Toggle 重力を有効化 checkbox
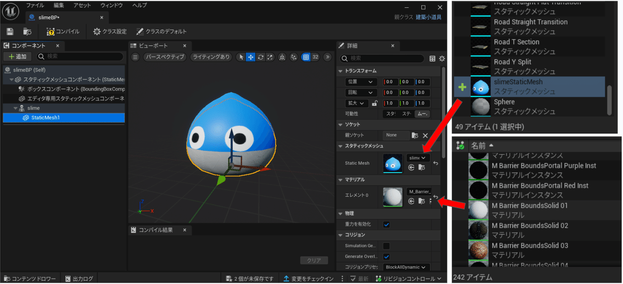 coord(386,225)
